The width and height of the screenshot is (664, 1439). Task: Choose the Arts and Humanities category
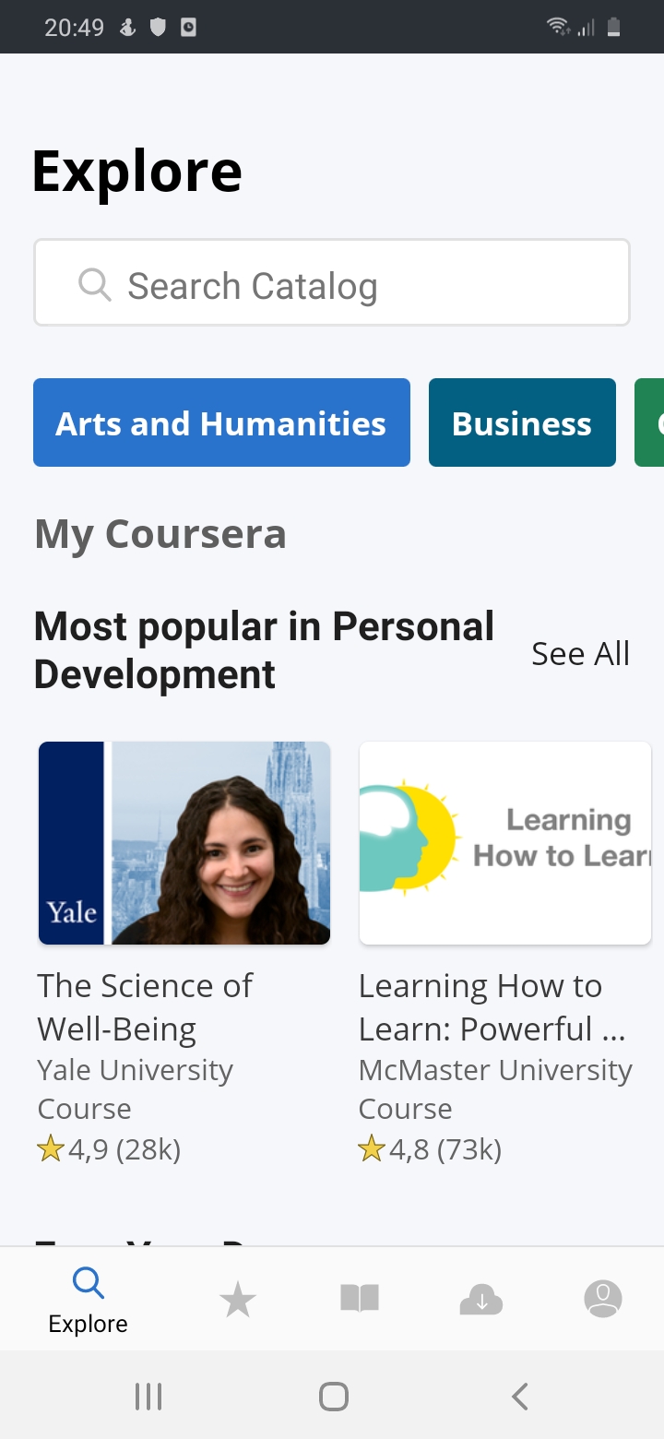[221, 422]
